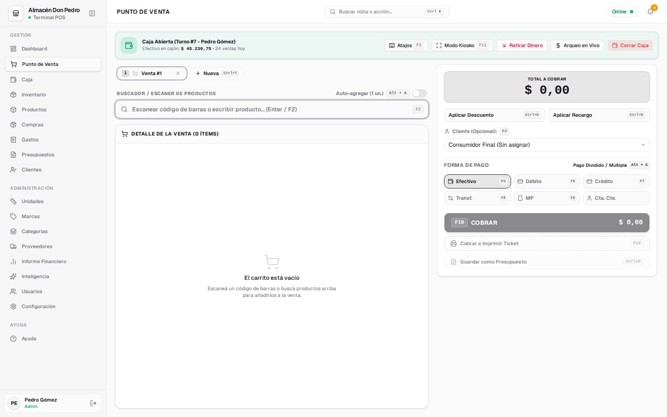
Task: Open Inventario in sidebar
Action: click(x=53, y=95)
